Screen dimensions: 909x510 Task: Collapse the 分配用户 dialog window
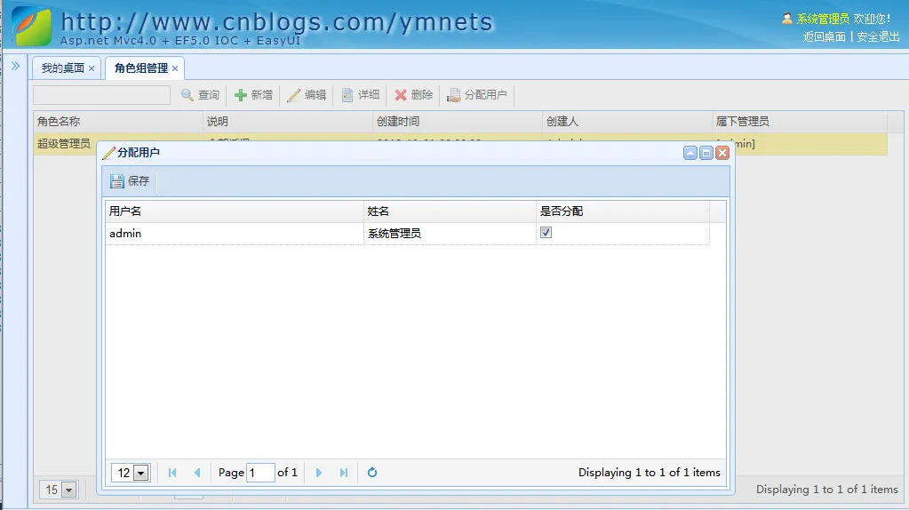(x=690, y=153)
